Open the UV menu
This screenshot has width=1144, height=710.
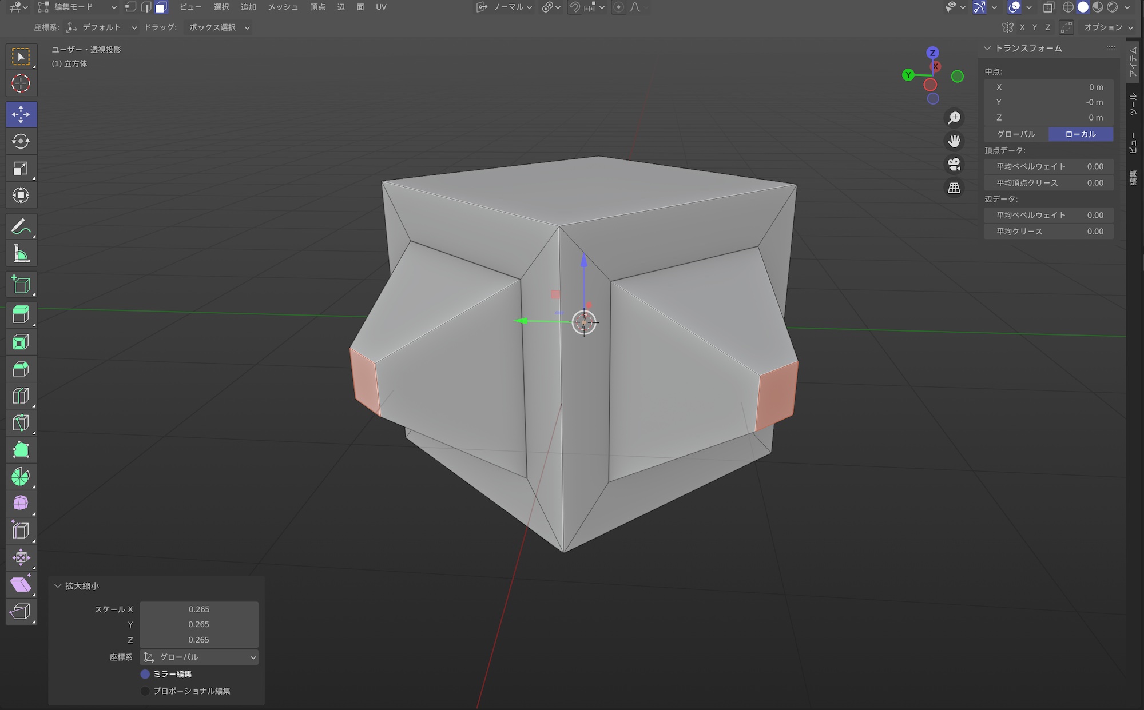381,7
